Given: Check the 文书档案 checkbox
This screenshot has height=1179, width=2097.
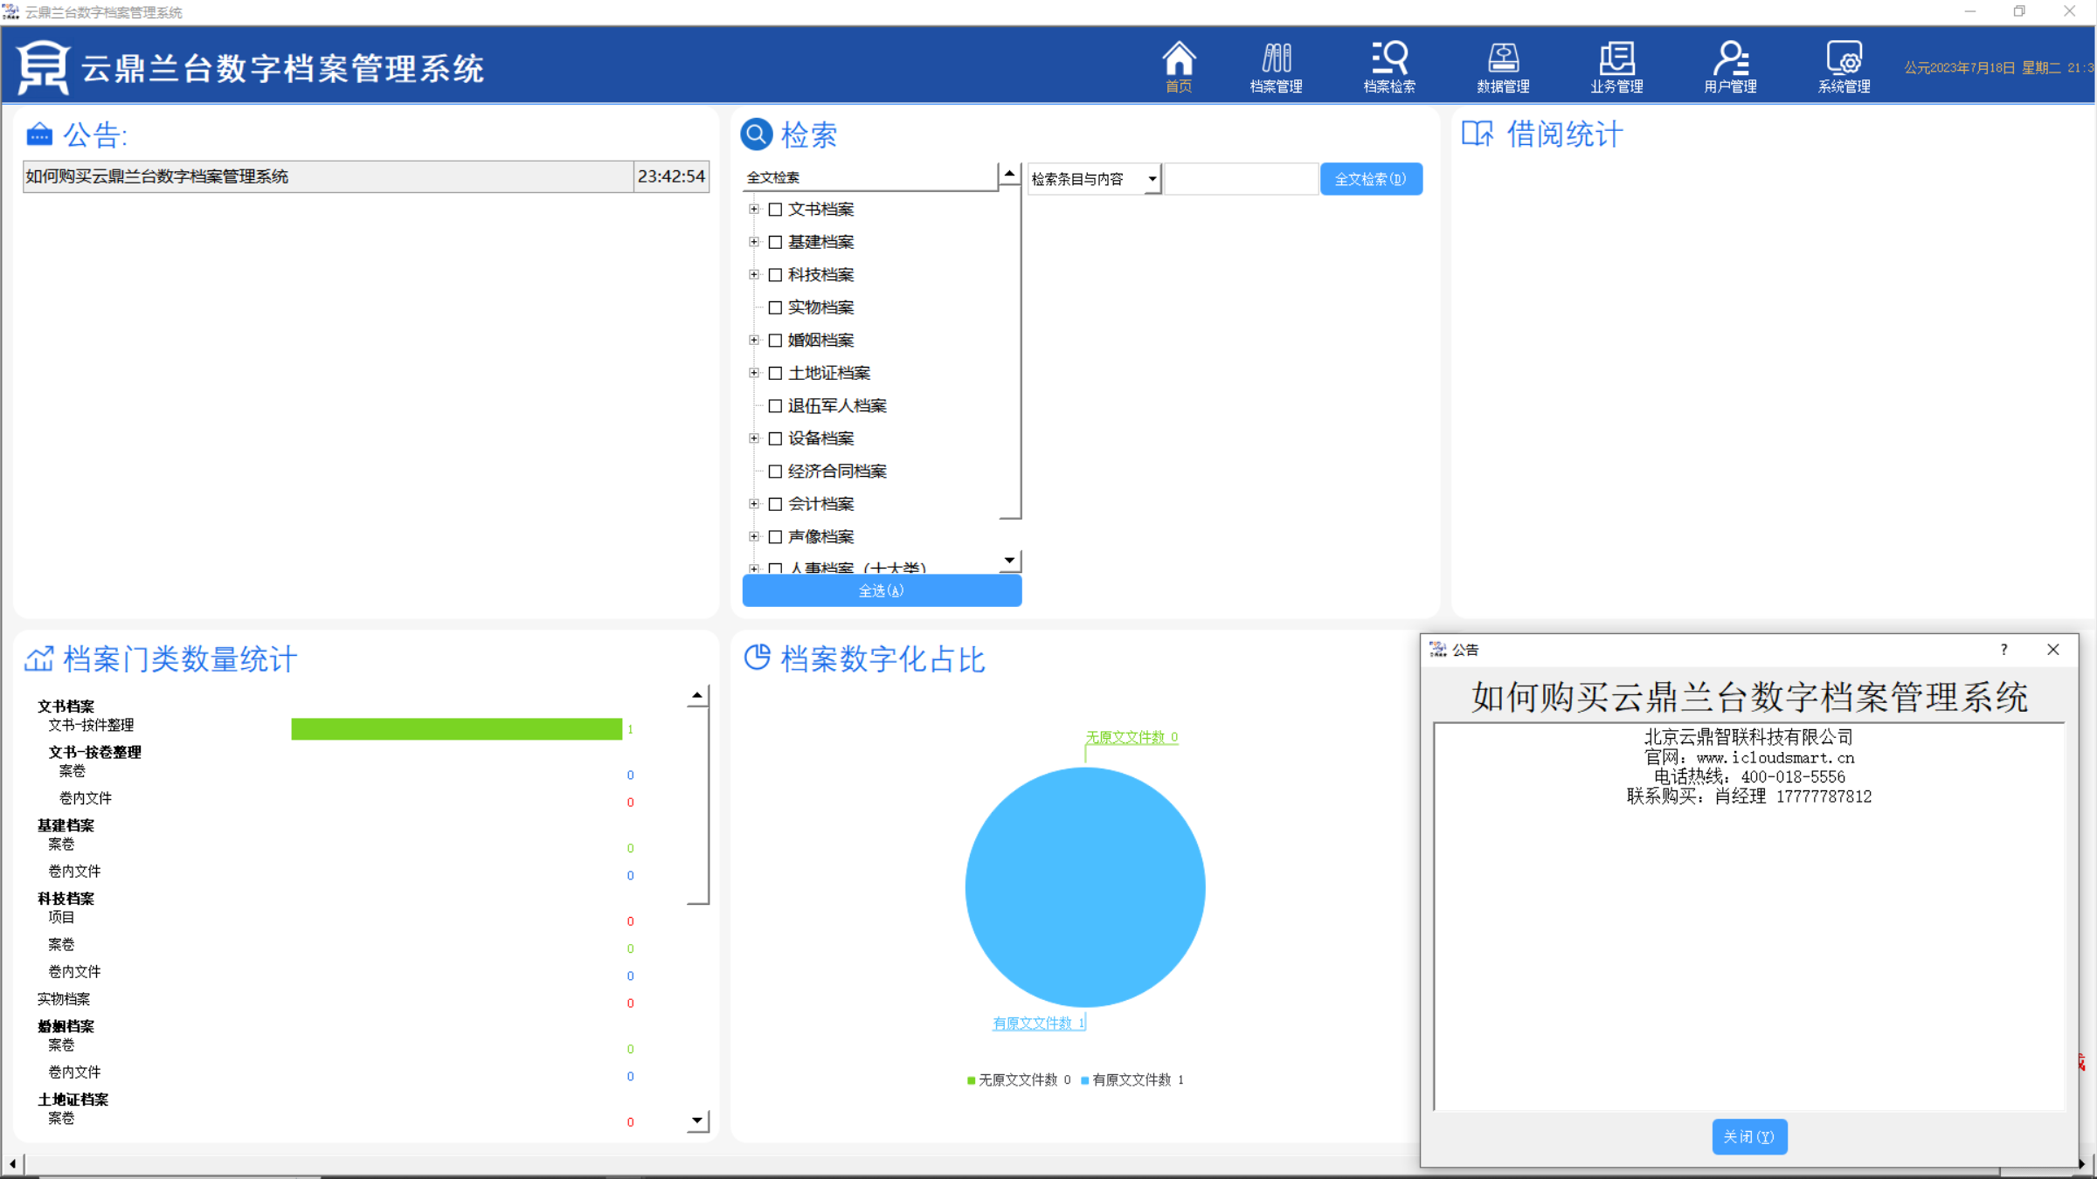Looking at the screenshot, I should click(775, 210).
